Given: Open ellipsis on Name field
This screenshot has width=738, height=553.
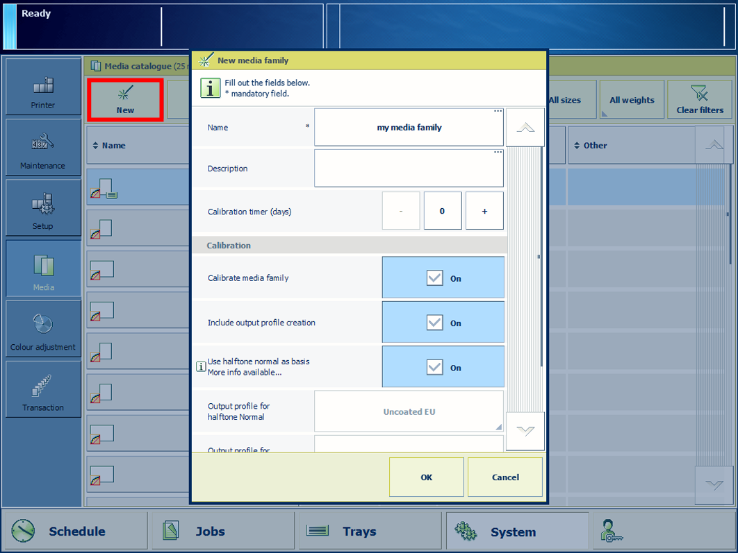Looking at the screenshot, I should pos(498,111).
